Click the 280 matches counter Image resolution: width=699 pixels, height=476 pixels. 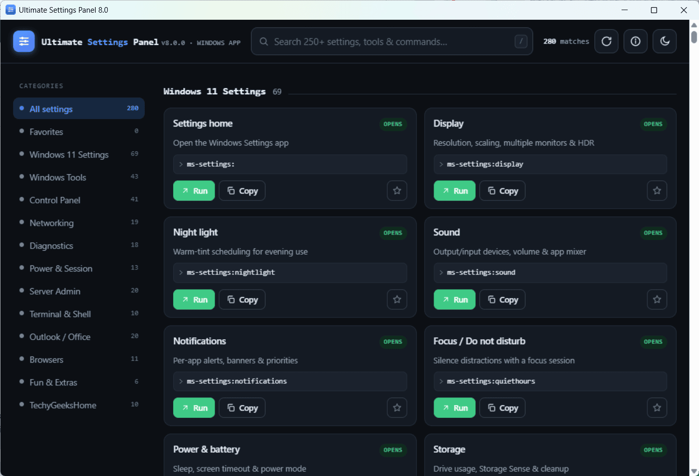coord(566,42)
